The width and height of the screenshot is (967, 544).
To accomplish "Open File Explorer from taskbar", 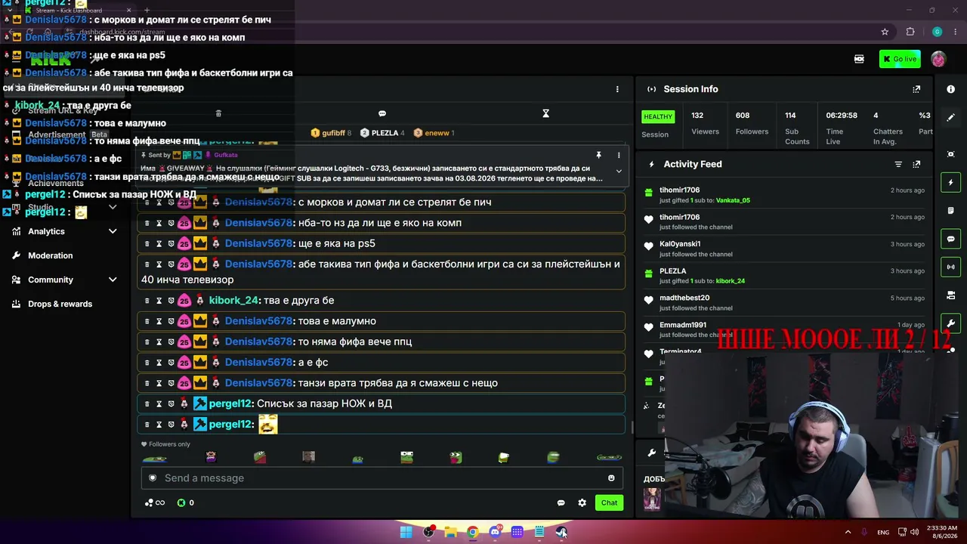I will point(450,532).
